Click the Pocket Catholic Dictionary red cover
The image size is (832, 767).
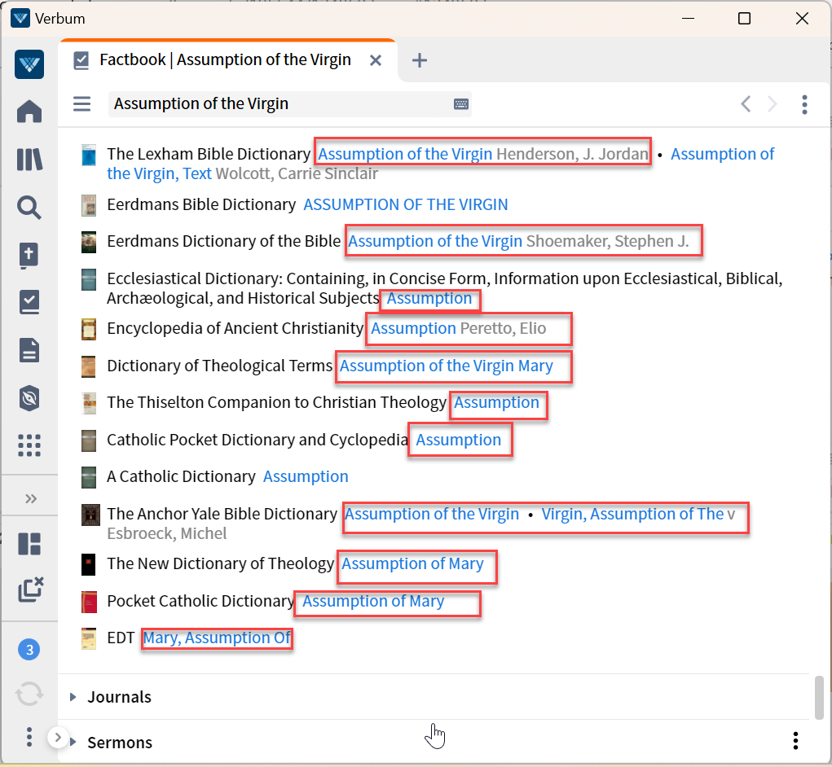click(x=89, y=603)
